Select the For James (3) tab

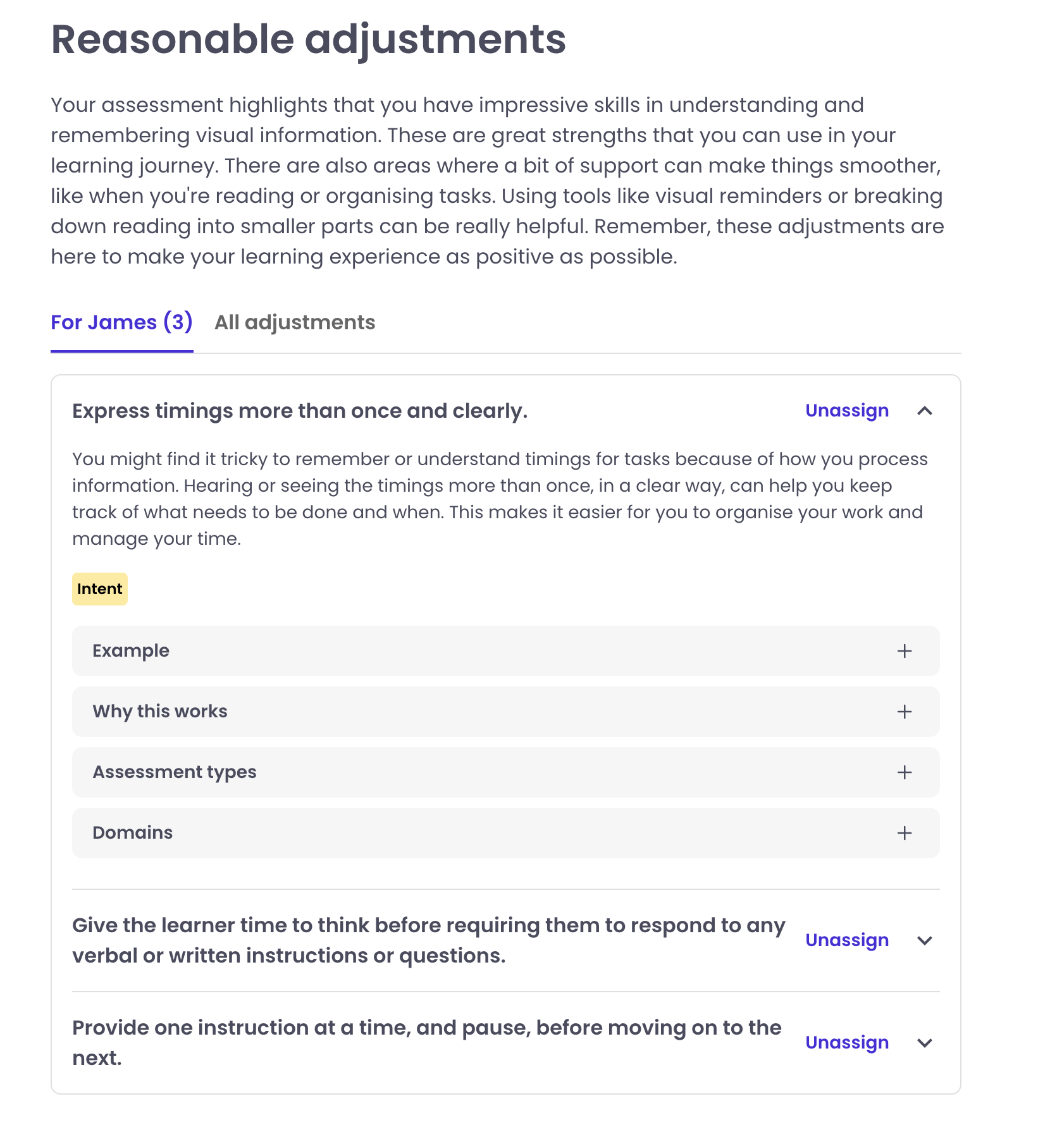(121, 322)
